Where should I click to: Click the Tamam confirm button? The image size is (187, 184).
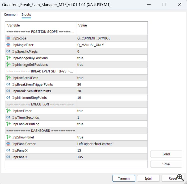coord(124,178)
